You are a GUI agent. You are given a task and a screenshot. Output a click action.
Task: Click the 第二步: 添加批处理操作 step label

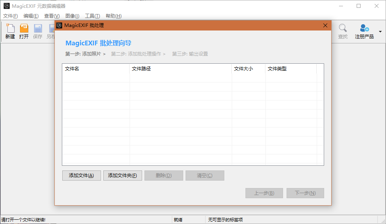[136, 54]
